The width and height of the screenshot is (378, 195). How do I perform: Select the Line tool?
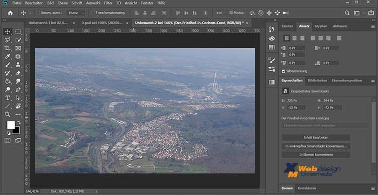(x=8, y=106)
